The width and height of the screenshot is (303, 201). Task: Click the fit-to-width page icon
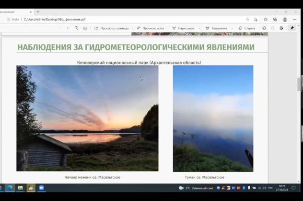(x=85, y=28)
